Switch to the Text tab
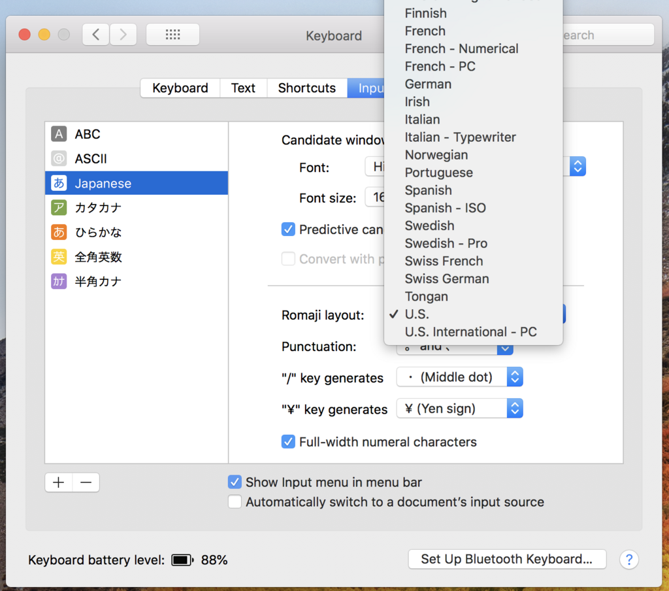Screen dimensions: 669x591 click(243, 88)
